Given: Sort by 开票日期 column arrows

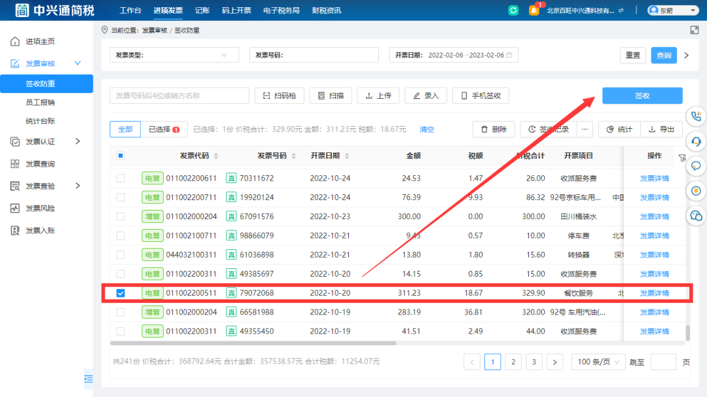Looking at the screenshot, I should (347, 156).
